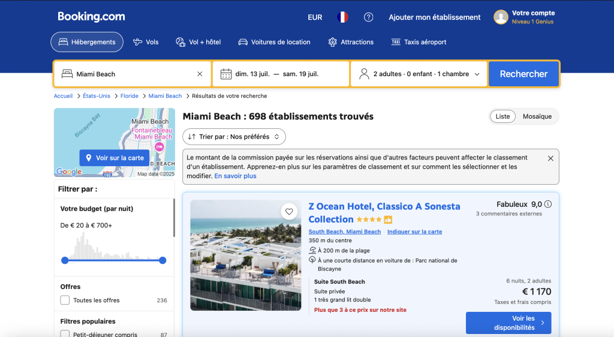Open the Z Ocean Hotel photo
Screen dimensions: 614x337
click(x=245, y=255)
